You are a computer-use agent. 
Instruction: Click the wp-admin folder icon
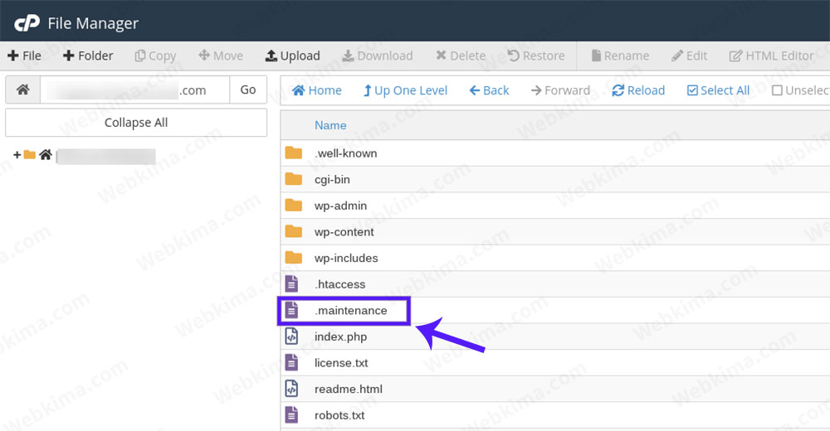click(x=293, y=206)
